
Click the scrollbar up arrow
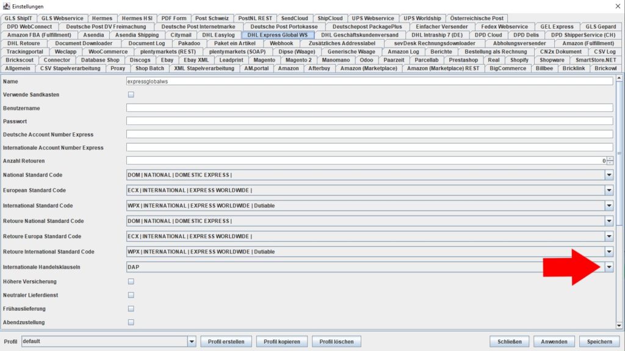point(619,78)
